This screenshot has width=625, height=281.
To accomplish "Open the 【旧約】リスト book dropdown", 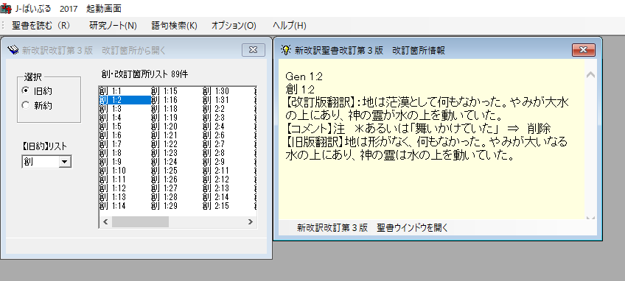I will tap(65, 162).
